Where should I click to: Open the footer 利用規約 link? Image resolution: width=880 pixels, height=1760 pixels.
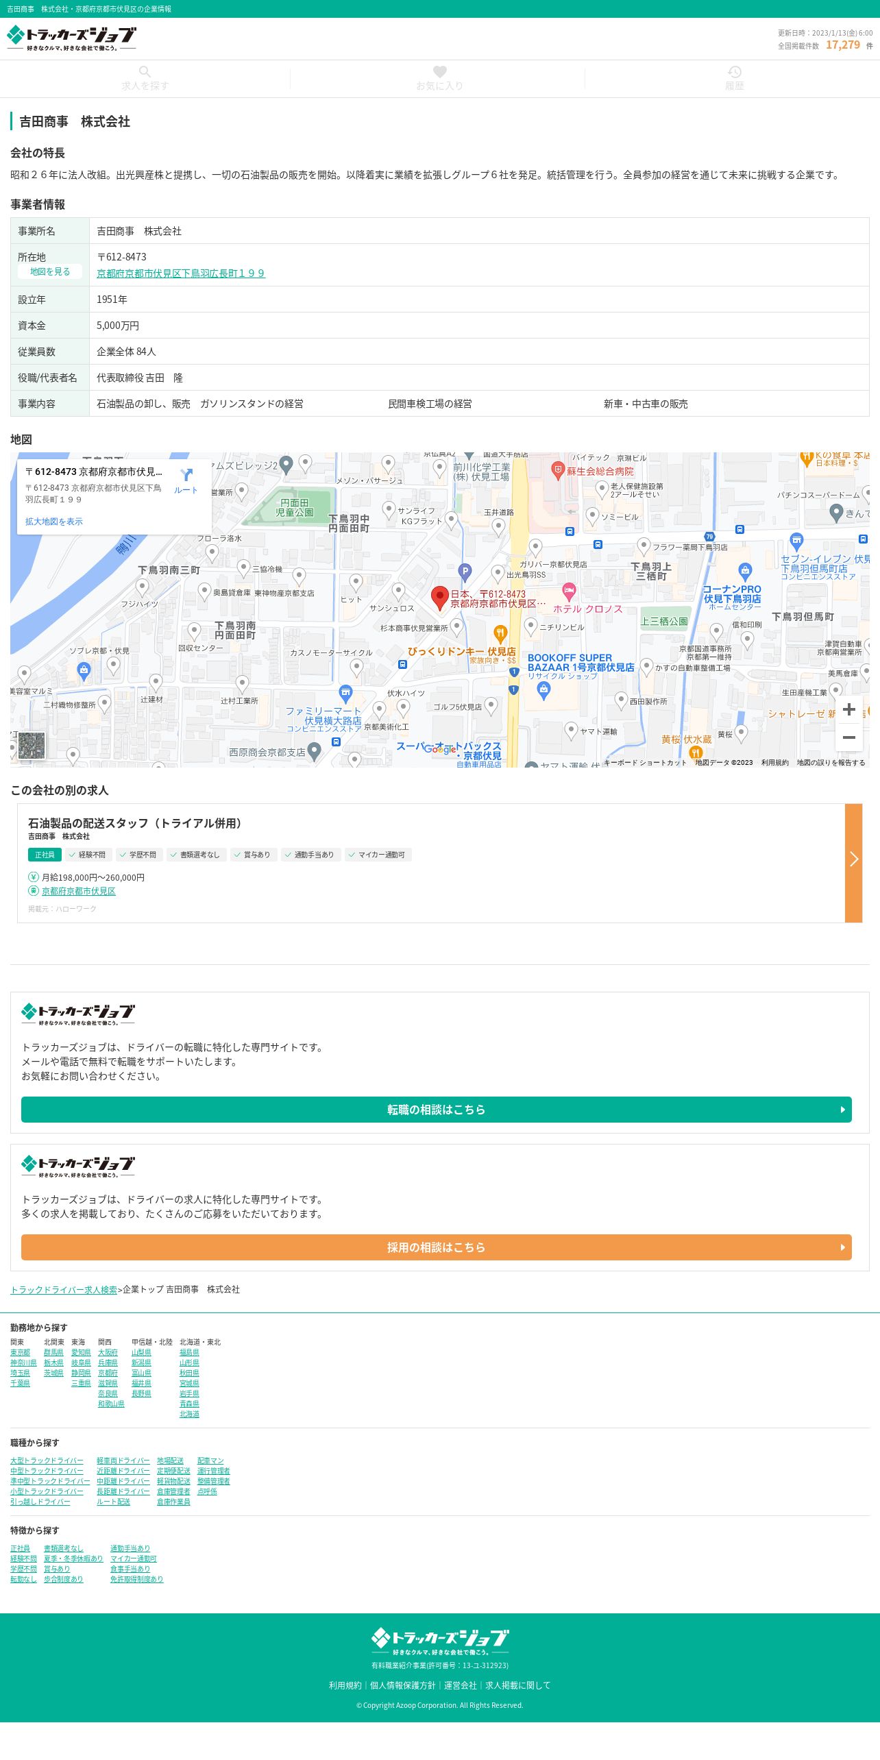345,1685
